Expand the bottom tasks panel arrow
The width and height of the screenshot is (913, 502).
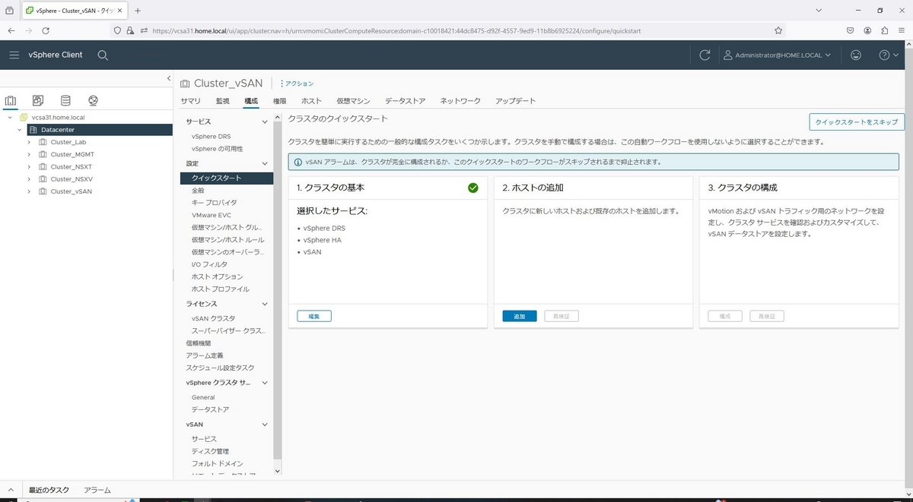pos(11,491)
